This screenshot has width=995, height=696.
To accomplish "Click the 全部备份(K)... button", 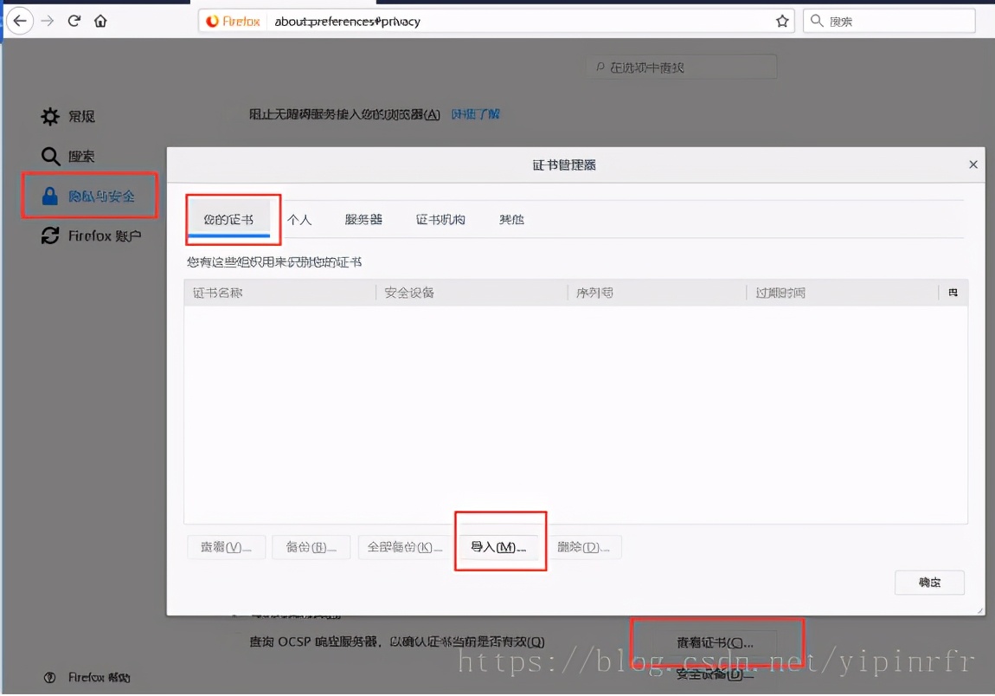I will [x=405, y=547].
